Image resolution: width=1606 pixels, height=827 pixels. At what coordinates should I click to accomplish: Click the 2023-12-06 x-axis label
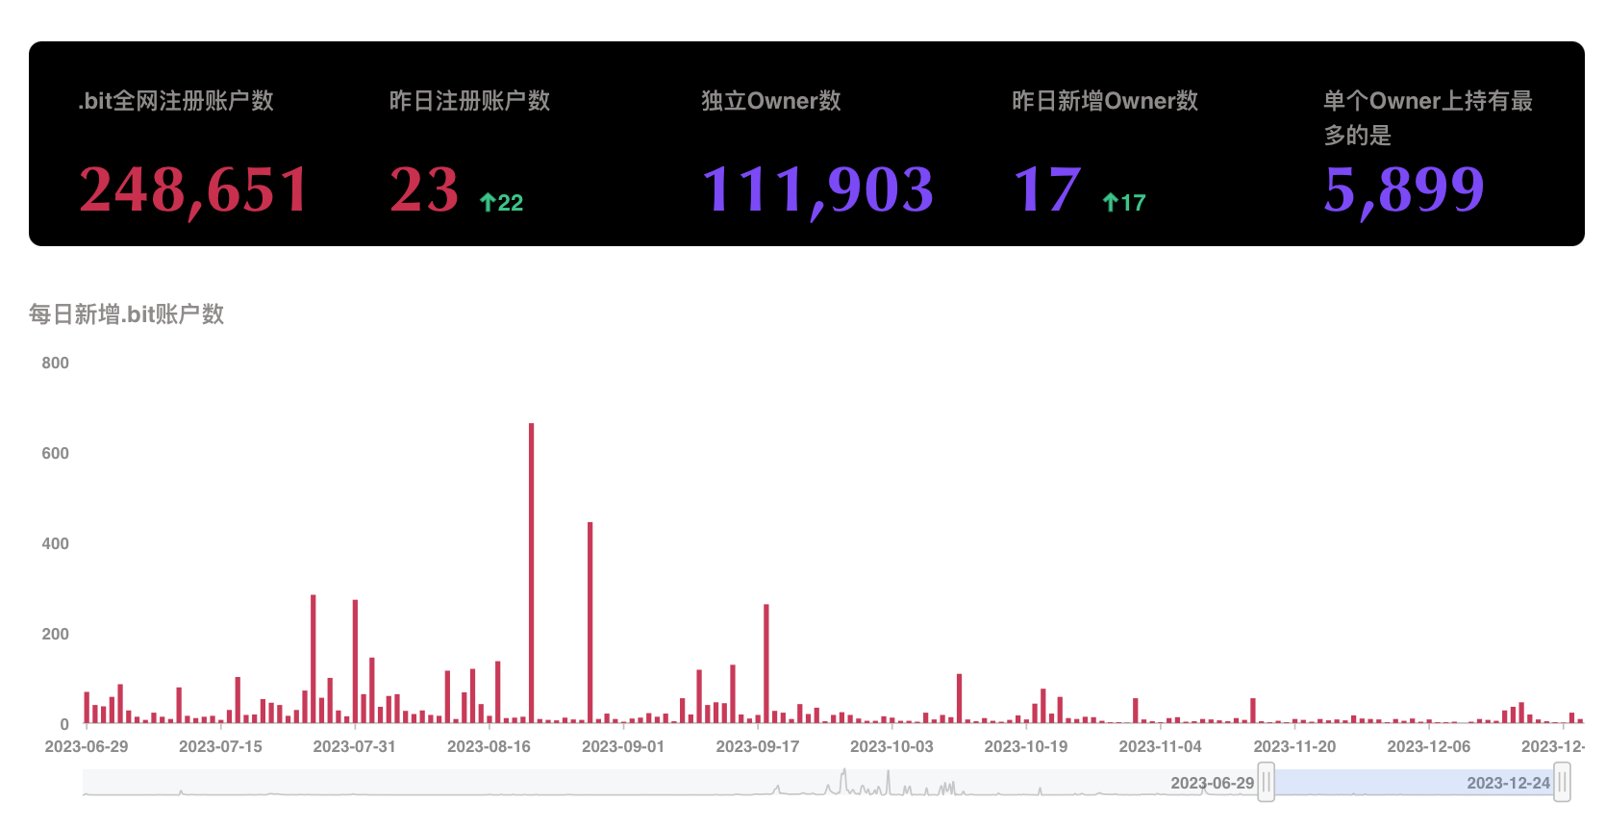(x=1429, y=746)
